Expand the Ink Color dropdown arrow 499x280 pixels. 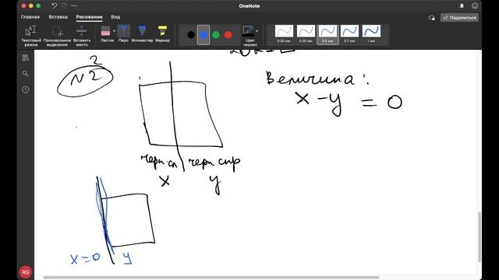point(257,31)
